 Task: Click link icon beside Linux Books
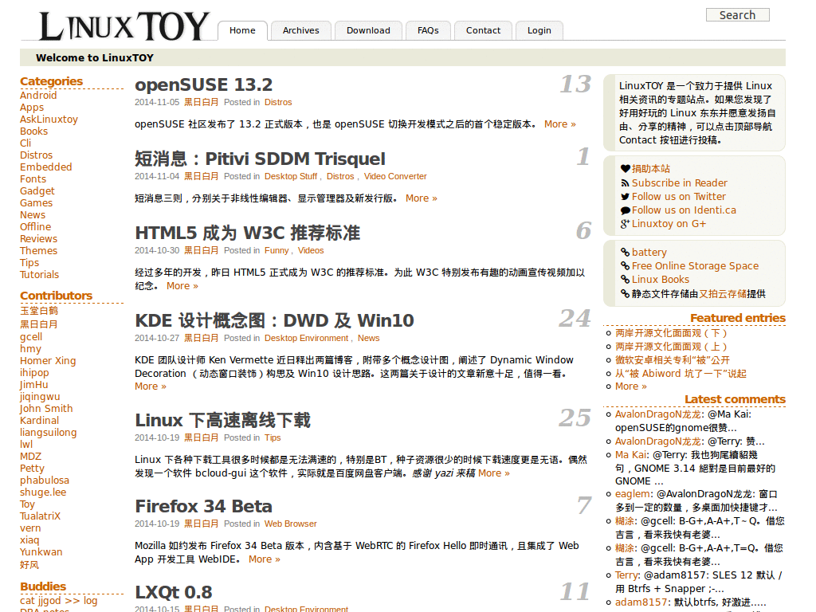click(x=625, y=280)
